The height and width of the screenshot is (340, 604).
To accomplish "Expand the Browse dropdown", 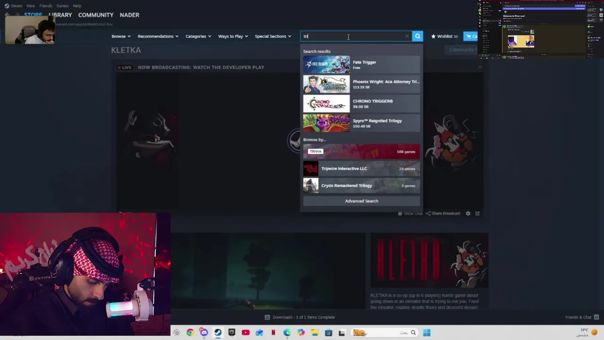I will (x=121, y=36).
